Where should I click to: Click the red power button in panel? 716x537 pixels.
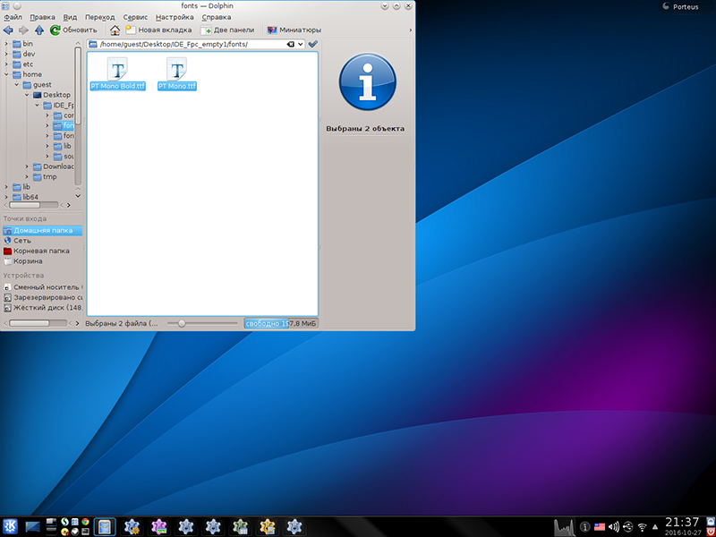(711, 531)
